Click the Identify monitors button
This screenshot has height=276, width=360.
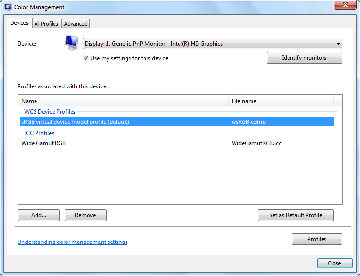point(304,58)
